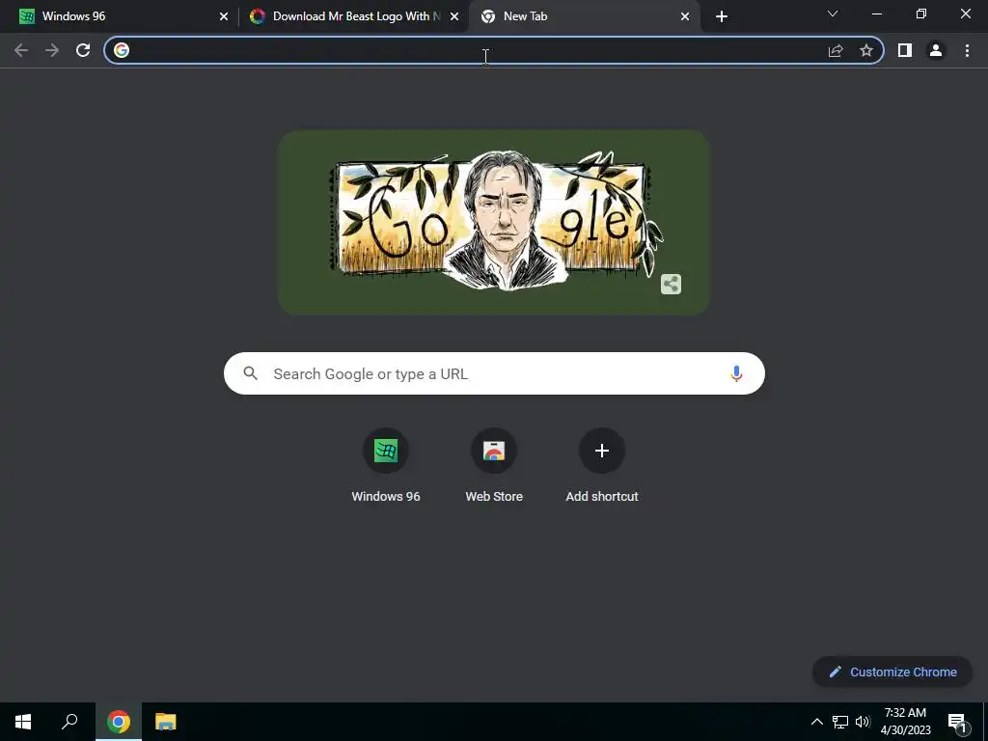Viewport: 988px width, 741px height.
Task: Click the Search Google or type a URL box
Action: tap(495, 373)
